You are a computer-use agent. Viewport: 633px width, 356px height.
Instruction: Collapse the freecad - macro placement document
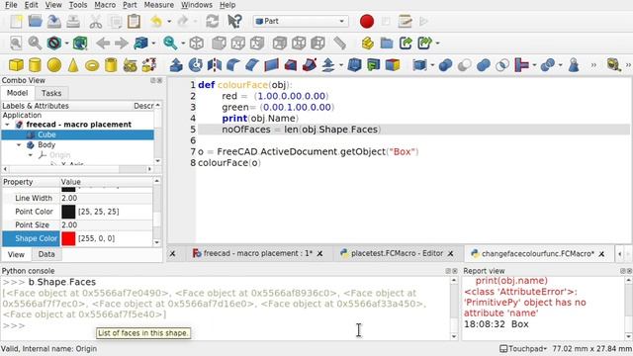click(x=7, y=125)
